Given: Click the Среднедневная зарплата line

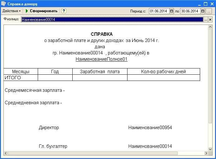Looking at the screenshot, I should pyautogui.click(x=33, y=103).
